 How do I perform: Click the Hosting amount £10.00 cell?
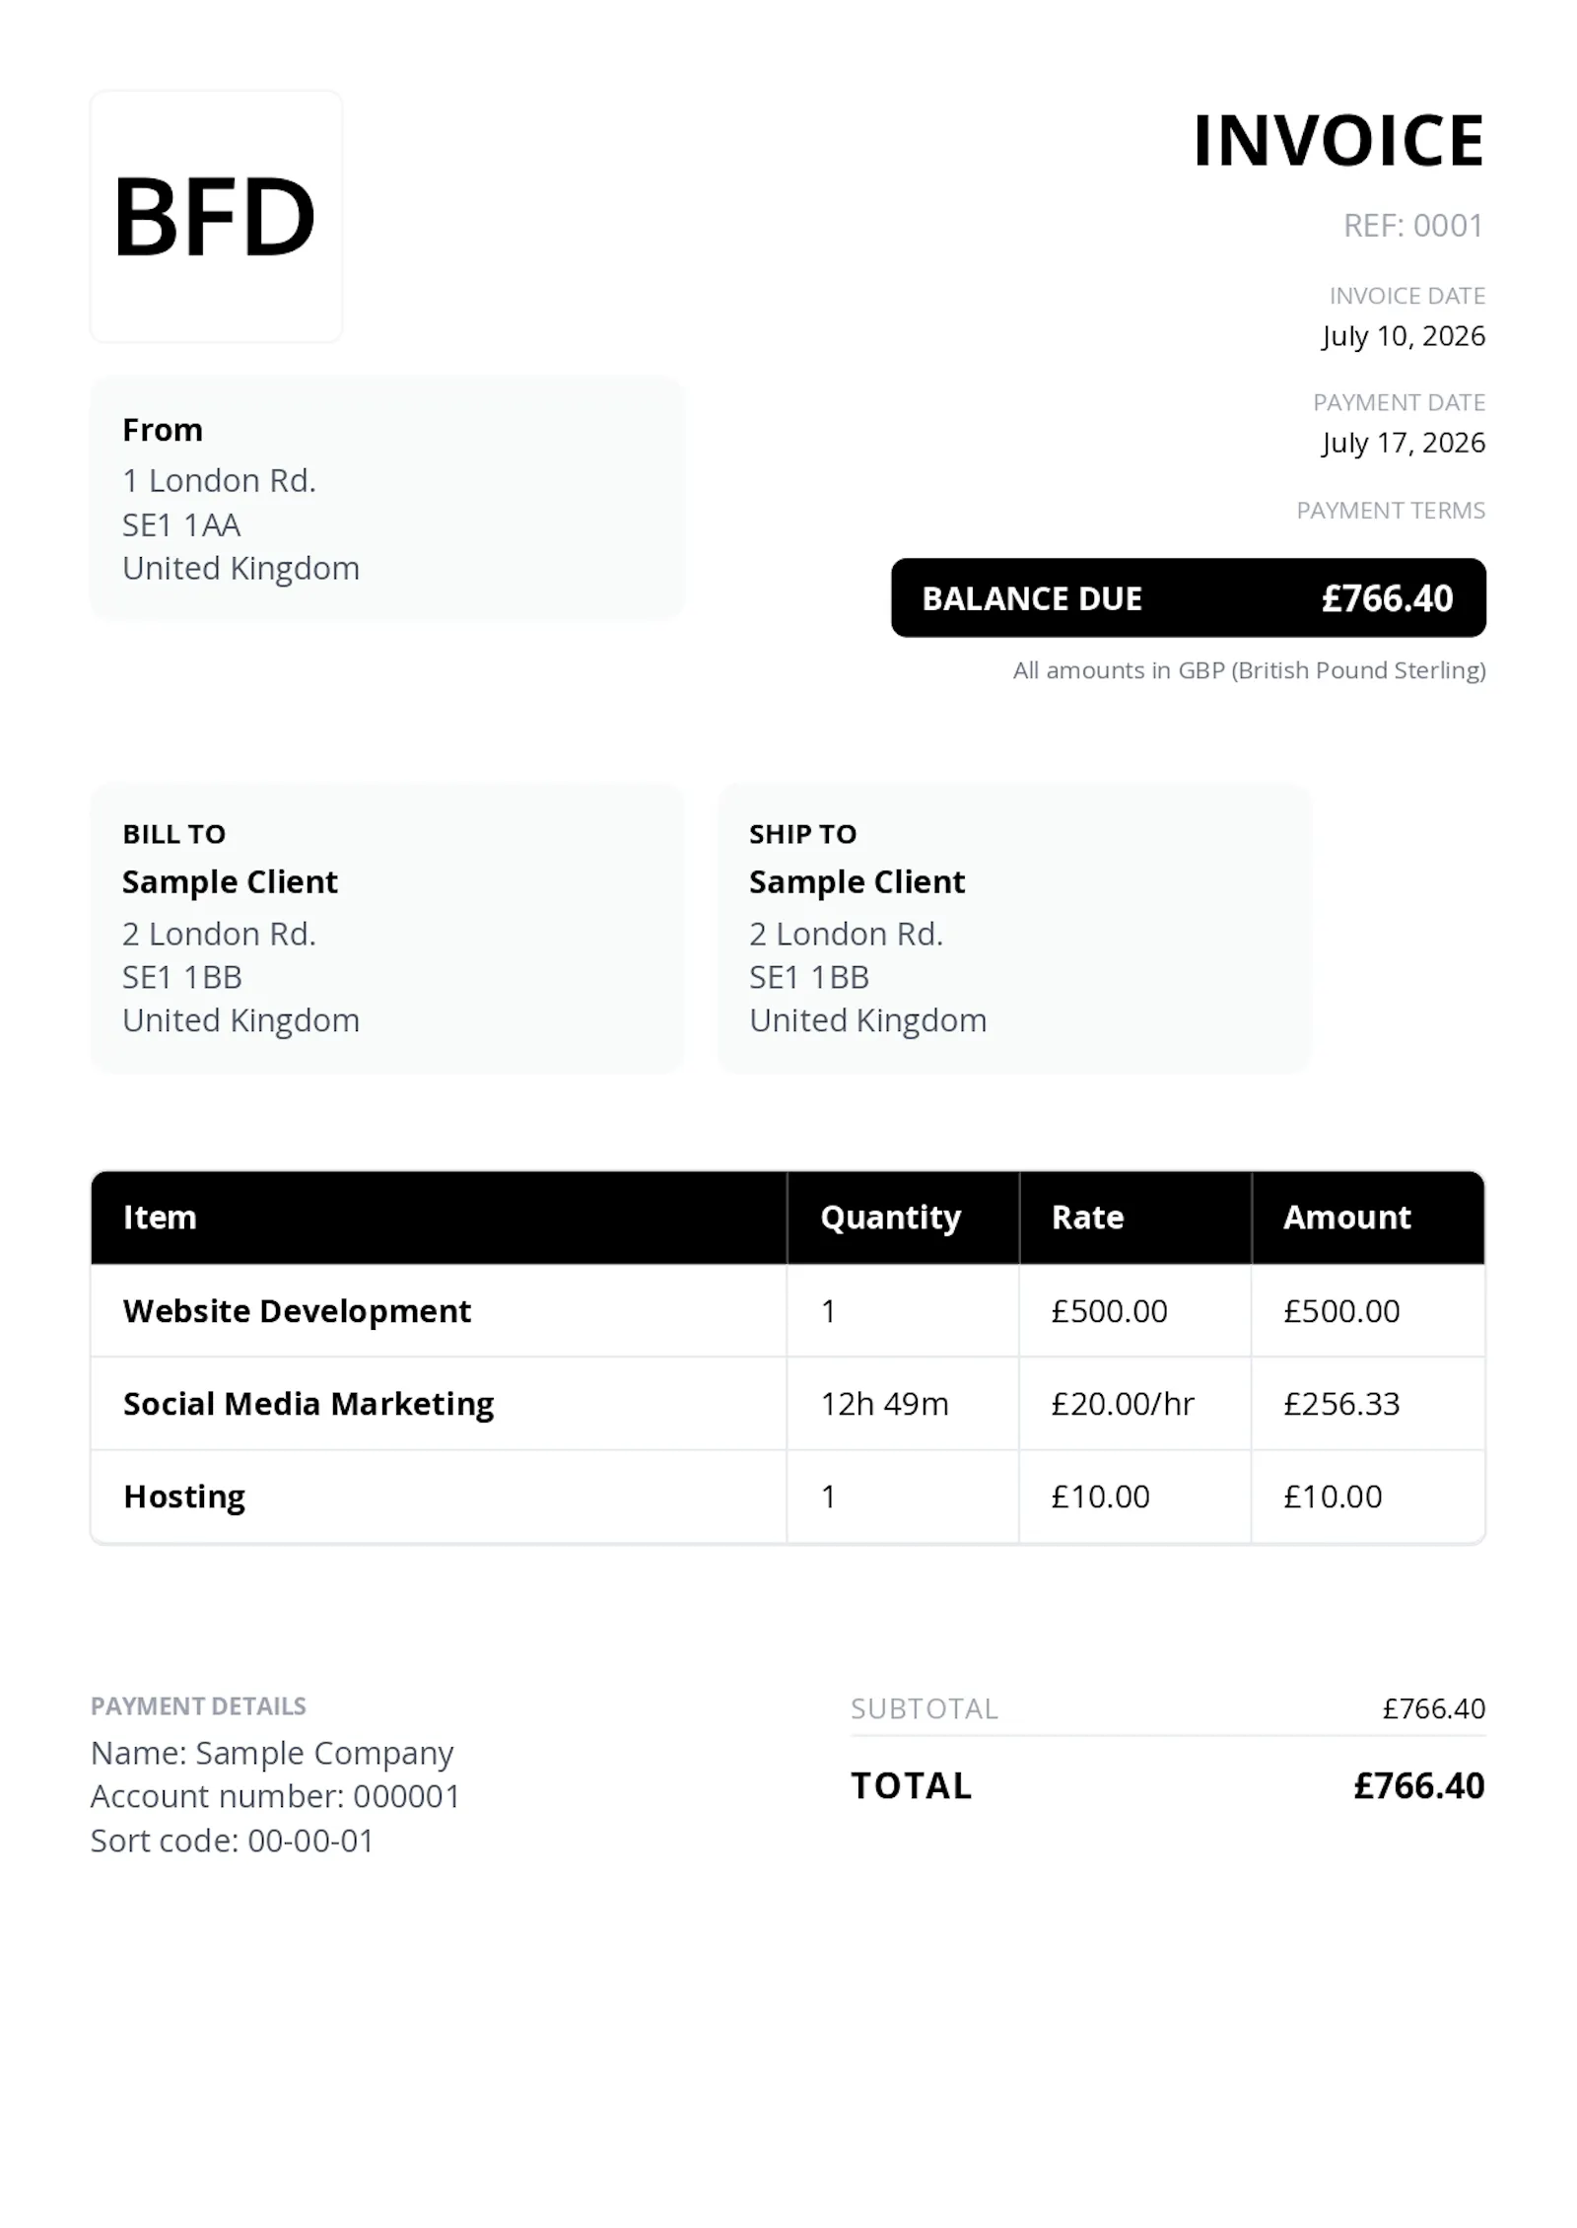(x=1368, y=1497)
